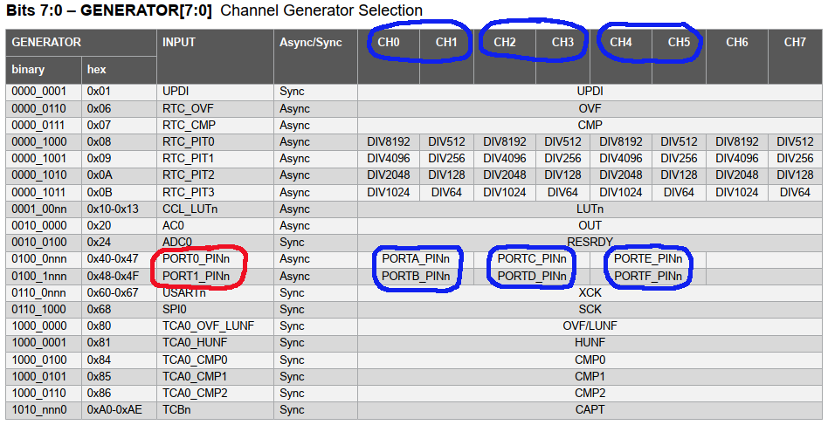Image resolution: width=828 pixels, height=425 pixels.
Task: Click the 0000_0001 binary cell
Action: pos(44,92)
